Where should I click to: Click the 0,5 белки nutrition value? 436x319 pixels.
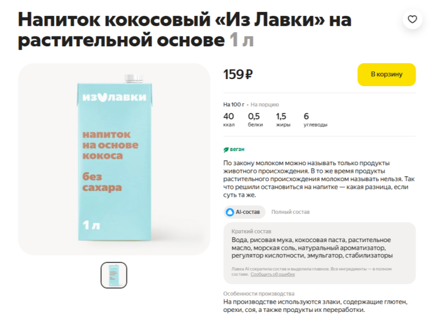click(255, 119)
